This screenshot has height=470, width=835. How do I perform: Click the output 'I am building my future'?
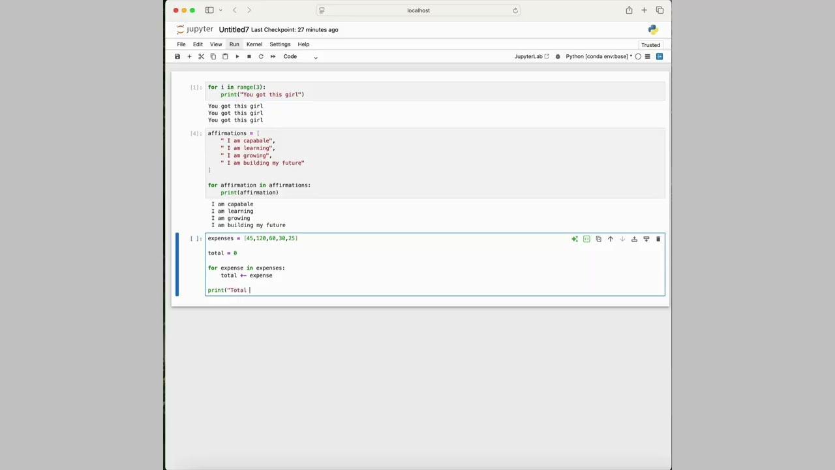coord(249,225)
